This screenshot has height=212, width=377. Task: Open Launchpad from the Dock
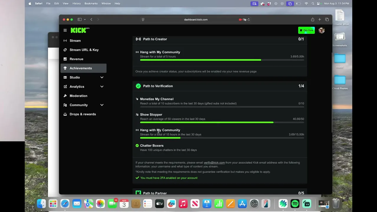point(53,203)
